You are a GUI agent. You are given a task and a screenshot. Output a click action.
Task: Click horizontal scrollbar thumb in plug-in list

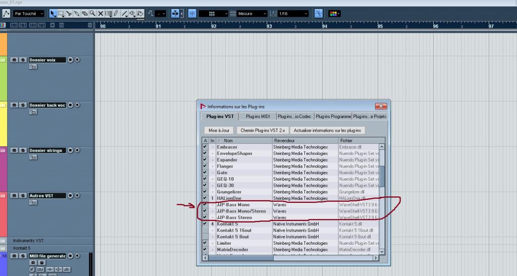pos(241,258)
